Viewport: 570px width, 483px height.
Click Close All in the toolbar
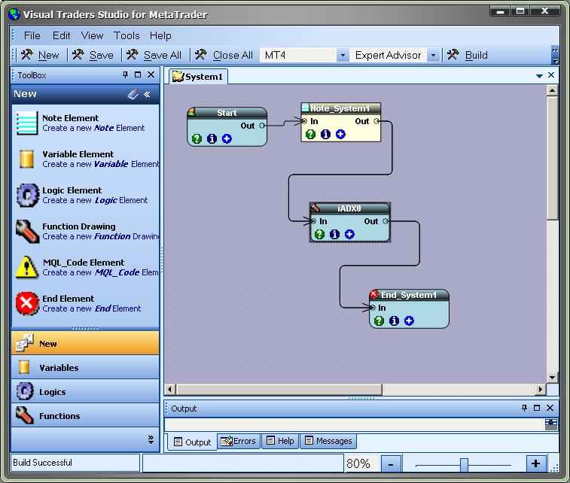point(224,55)
